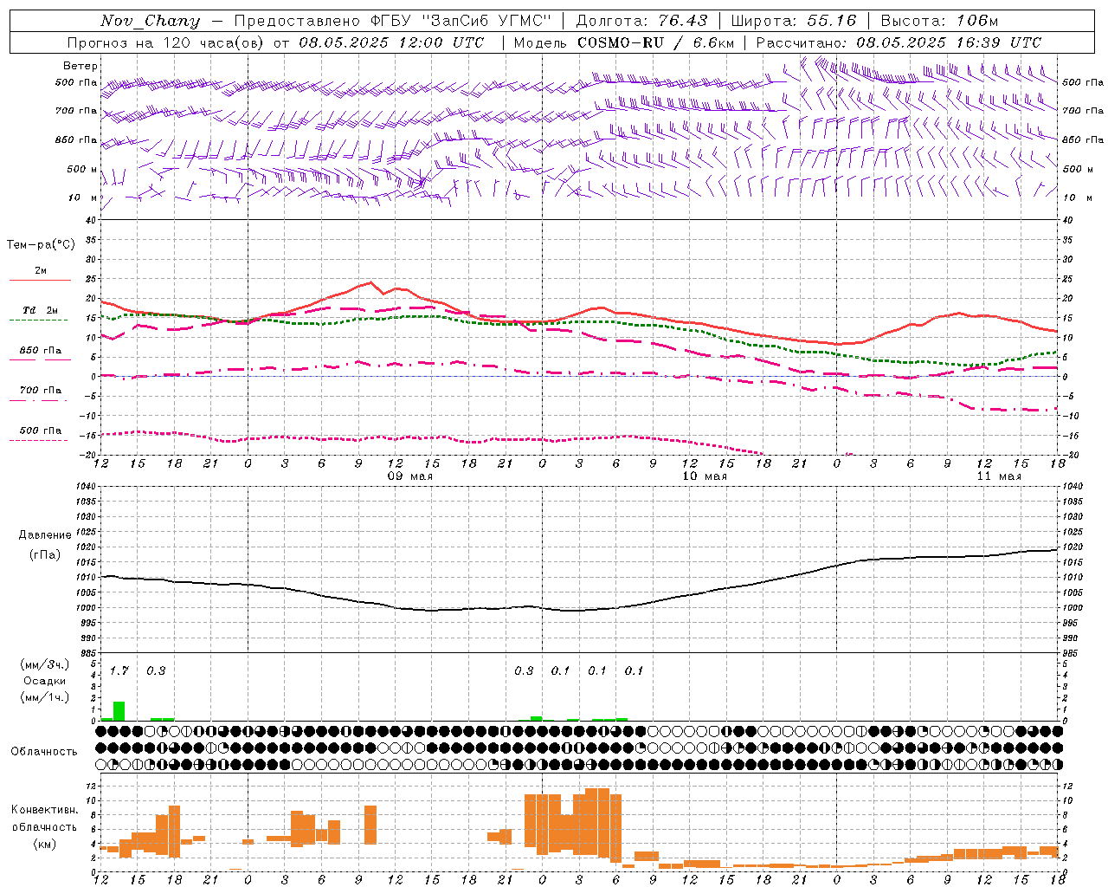Click the "Модель COSMO-RU / 6.6км" text
Image resolution: width=1108 pixels, height=887 pixels.
tap(624, 42)
